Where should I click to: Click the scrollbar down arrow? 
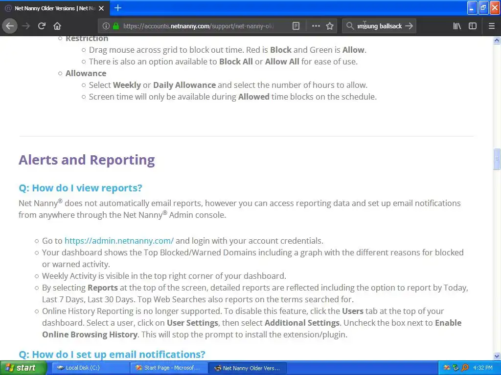pyautogui.click(x=497, y=356)
